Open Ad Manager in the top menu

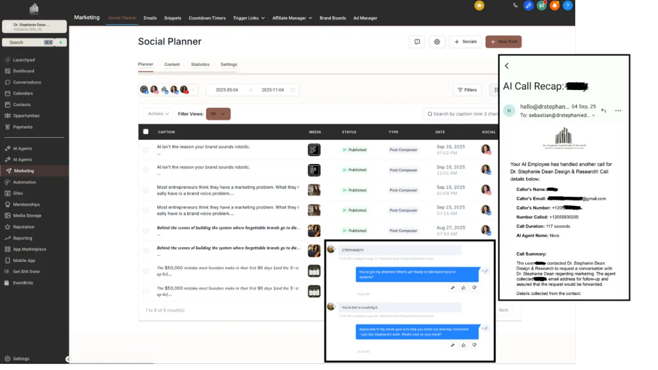tap(365, 18)
